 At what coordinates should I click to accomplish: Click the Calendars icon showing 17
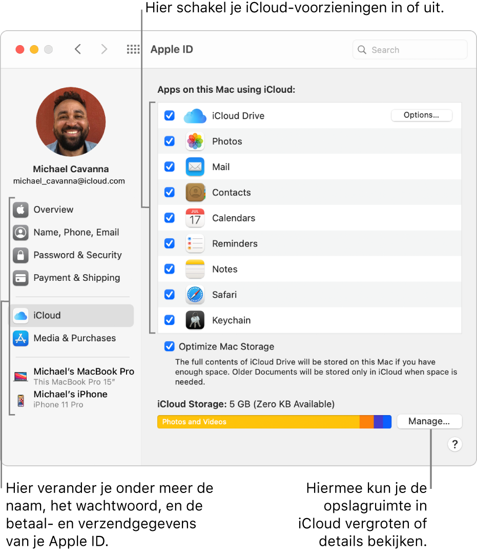click(195, 218)
